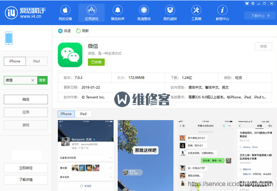The height and width of the screenshot is (191, 277).
Task: Open 应用游戏 apps and games section
Action: tap(92, 13)
